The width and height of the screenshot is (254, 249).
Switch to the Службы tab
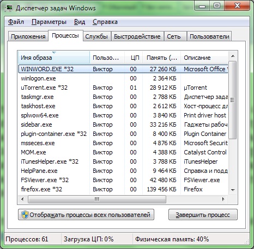click(96, 36)
